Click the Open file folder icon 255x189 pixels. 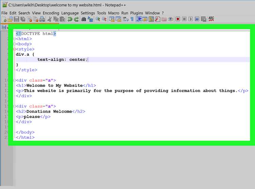pos(10,19)
